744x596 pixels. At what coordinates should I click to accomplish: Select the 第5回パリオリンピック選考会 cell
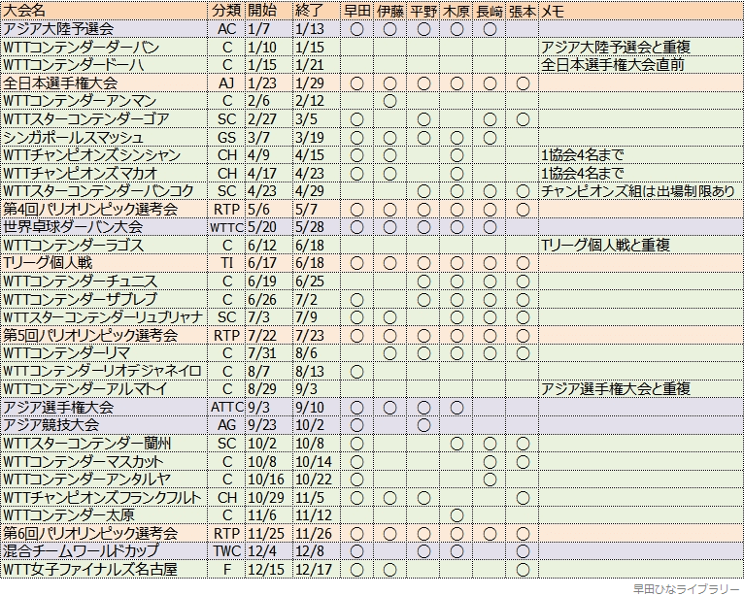(104, 335)
